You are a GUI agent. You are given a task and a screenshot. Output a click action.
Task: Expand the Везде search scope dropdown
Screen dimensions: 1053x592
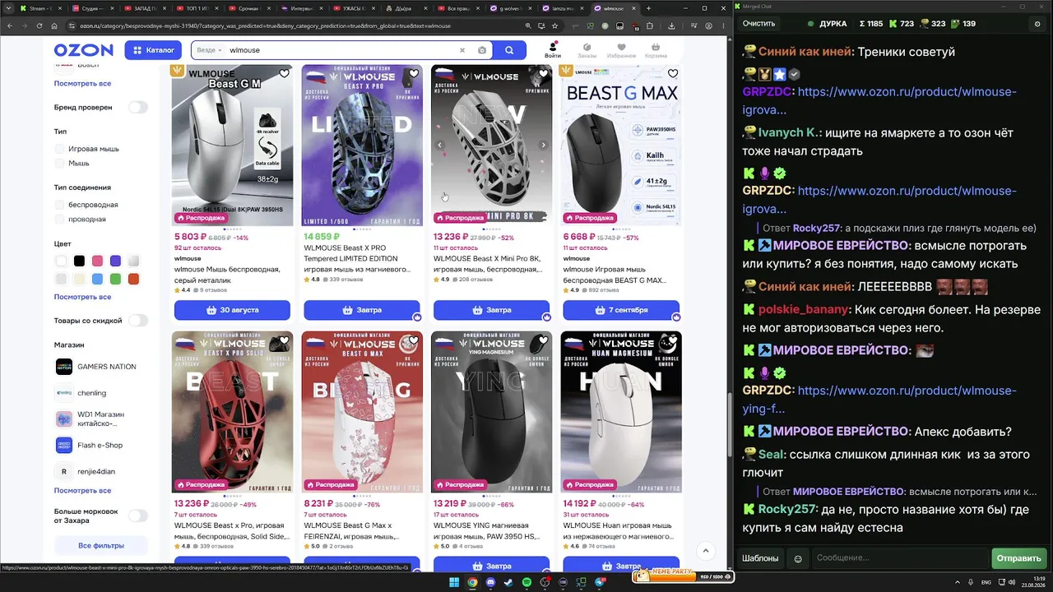point(210,50)
